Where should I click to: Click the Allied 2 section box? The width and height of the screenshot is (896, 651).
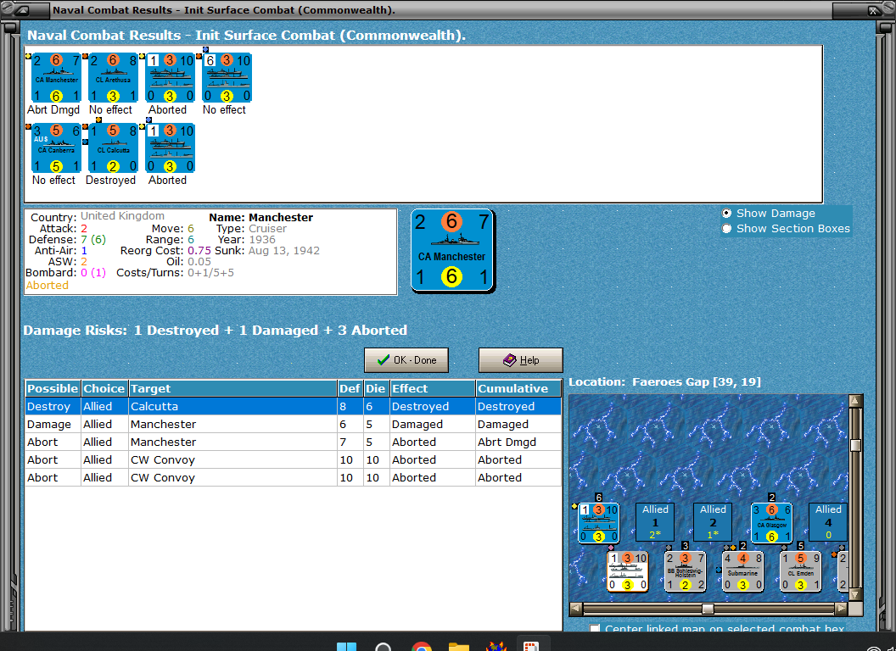click(713, 522)
